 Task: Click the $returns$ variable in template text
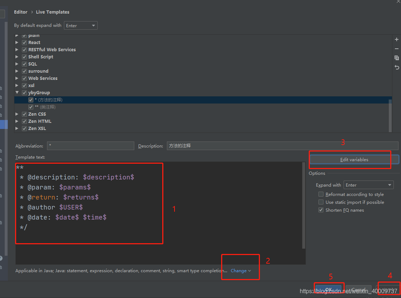point(81,197)
